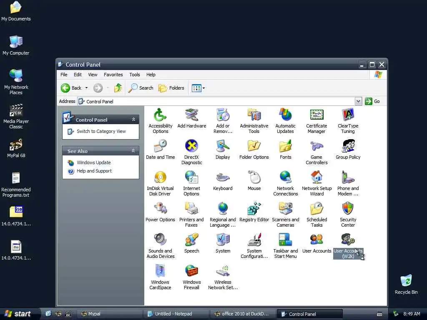Open Network Setup Wizard icon
The width and height of the screenshot is (427, 320).
coord(316,183)
